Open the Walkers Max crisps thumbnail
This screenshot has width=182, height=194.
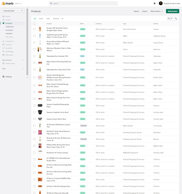(x=40, y=146)
